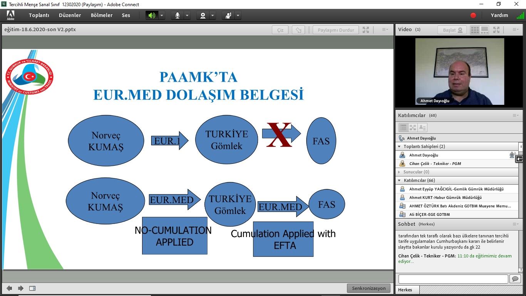The width and height of the screenshot is (526, 296).
Task: Show the slide sidebar panel icon
Action: [x=32, y=288]
